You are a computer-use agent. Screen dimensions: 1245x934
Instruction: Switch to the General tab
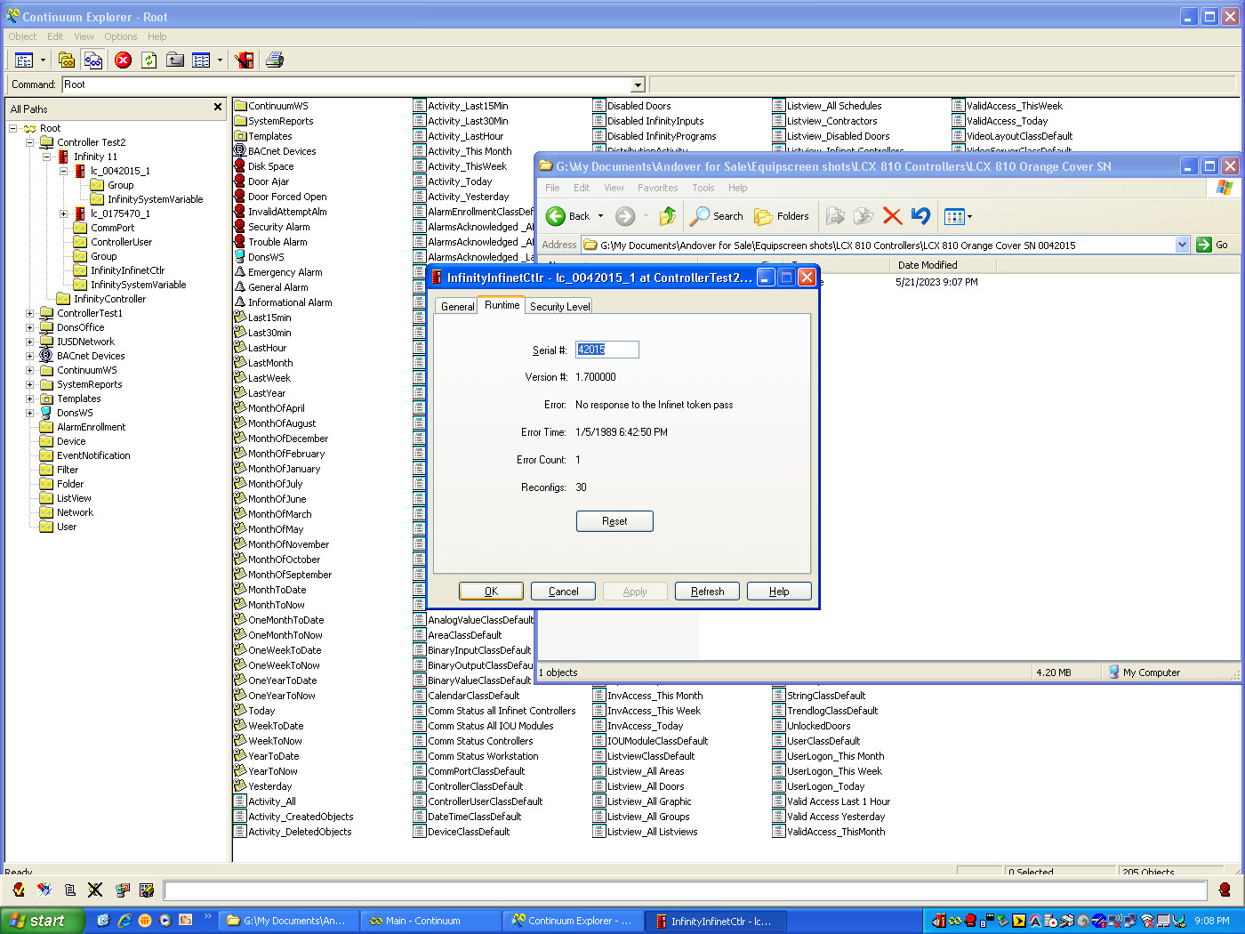pyautogui.click(x=458, y=306)
